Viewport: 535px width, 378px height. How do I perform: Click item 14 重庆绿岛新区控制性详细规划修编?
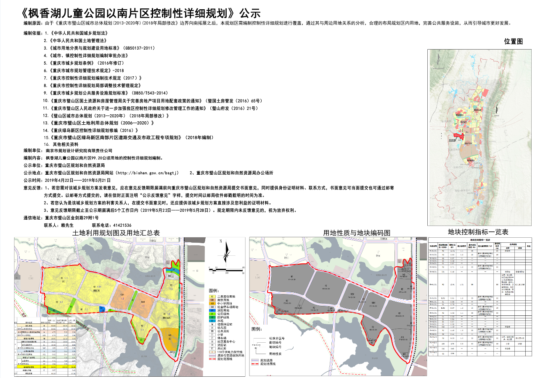click(91, 131)
